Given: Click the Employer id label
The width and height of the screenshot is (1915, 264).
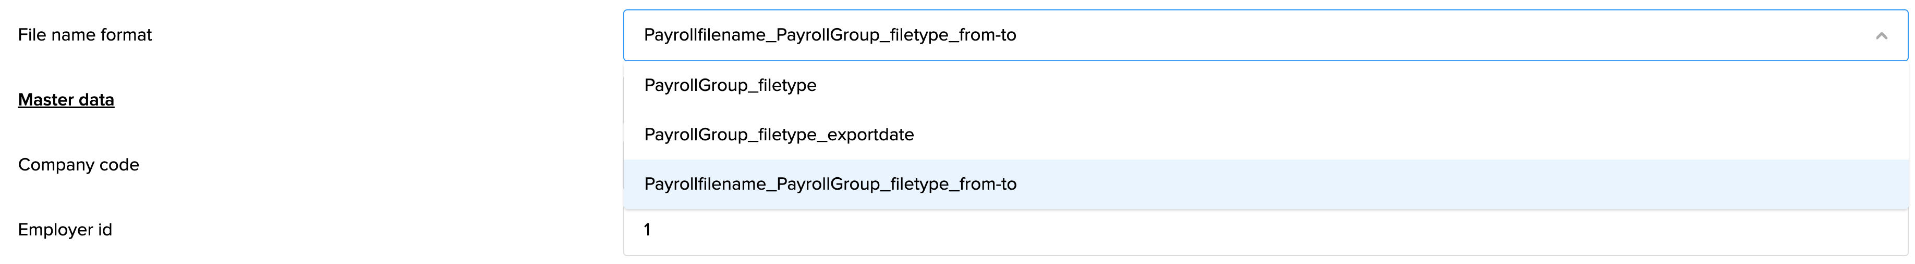Looking at the screenshot, I should (x=65, y=230).
